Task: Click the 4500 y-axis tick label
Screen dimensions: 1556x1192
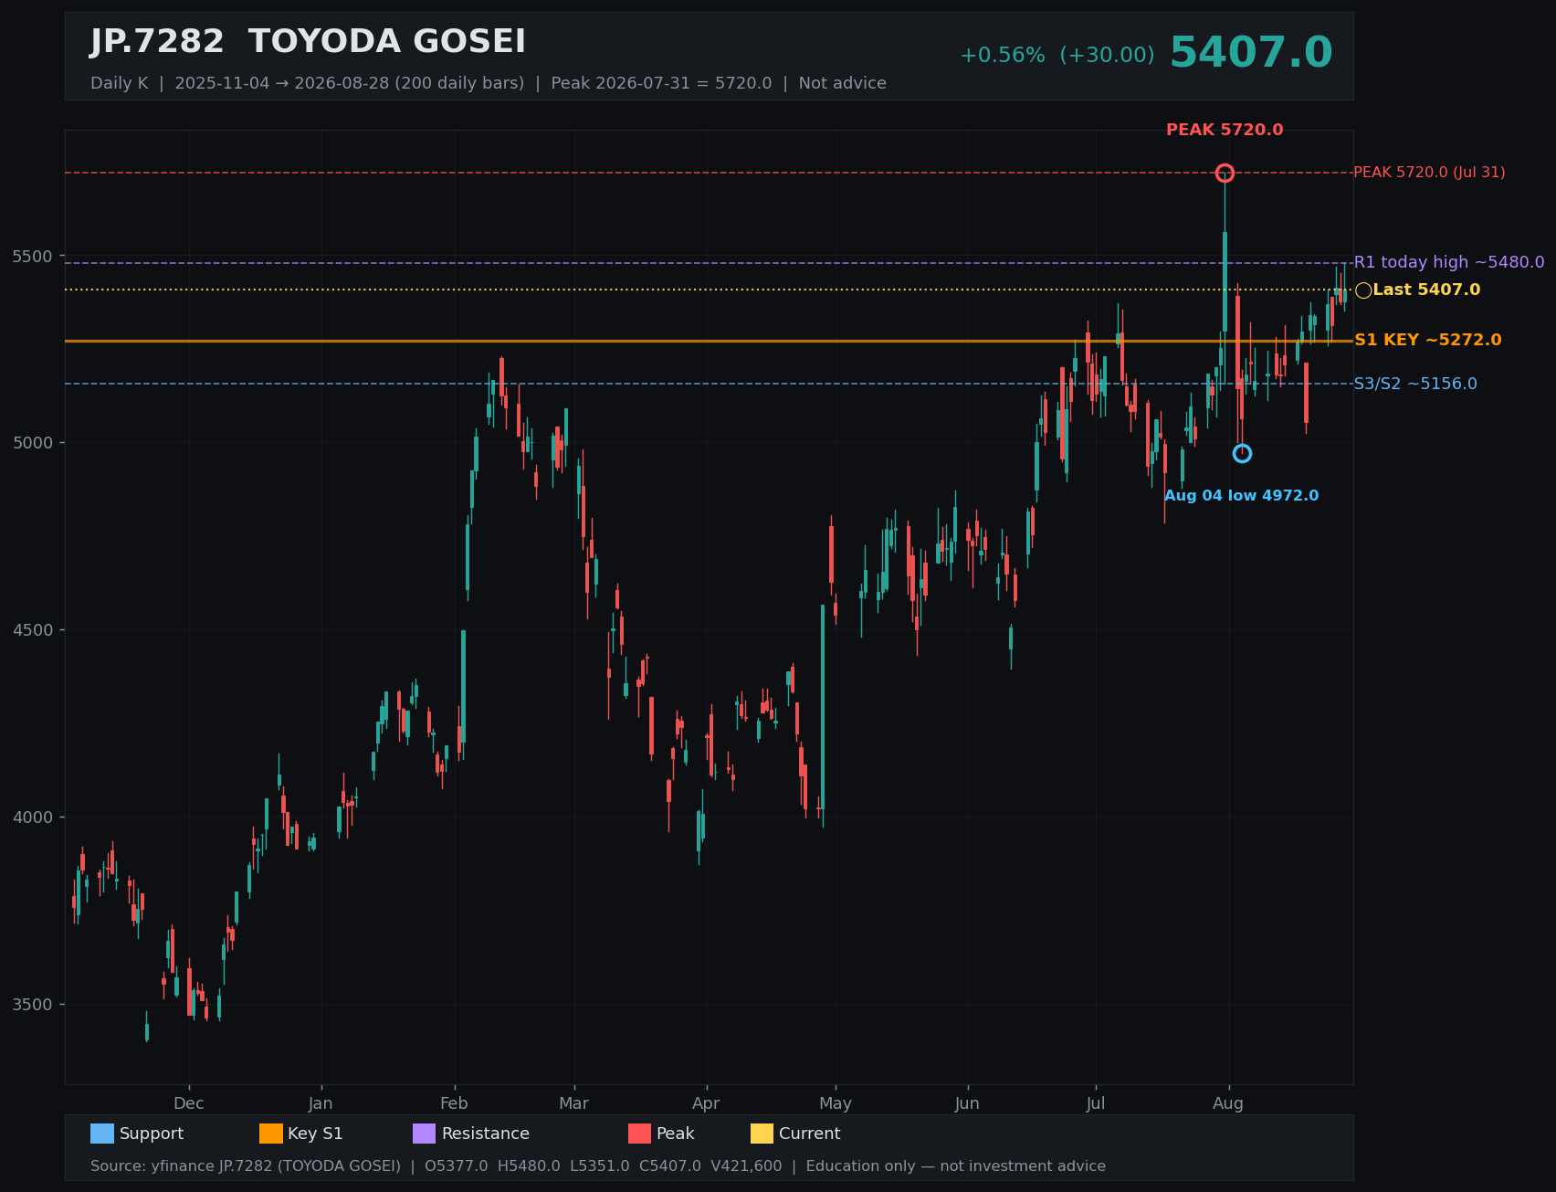Action: [33, 630]
